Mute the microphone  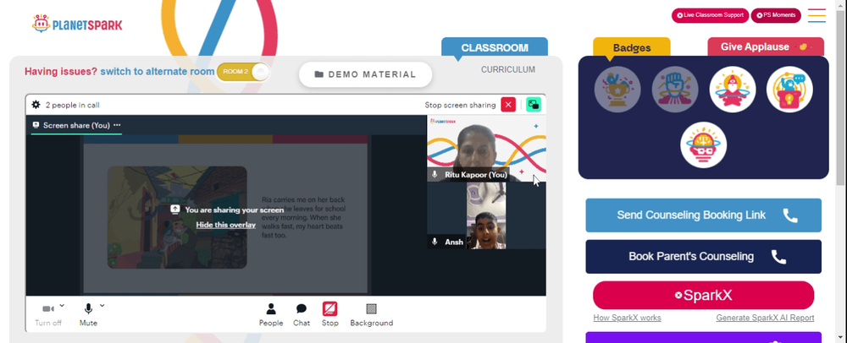coord(88,314)
